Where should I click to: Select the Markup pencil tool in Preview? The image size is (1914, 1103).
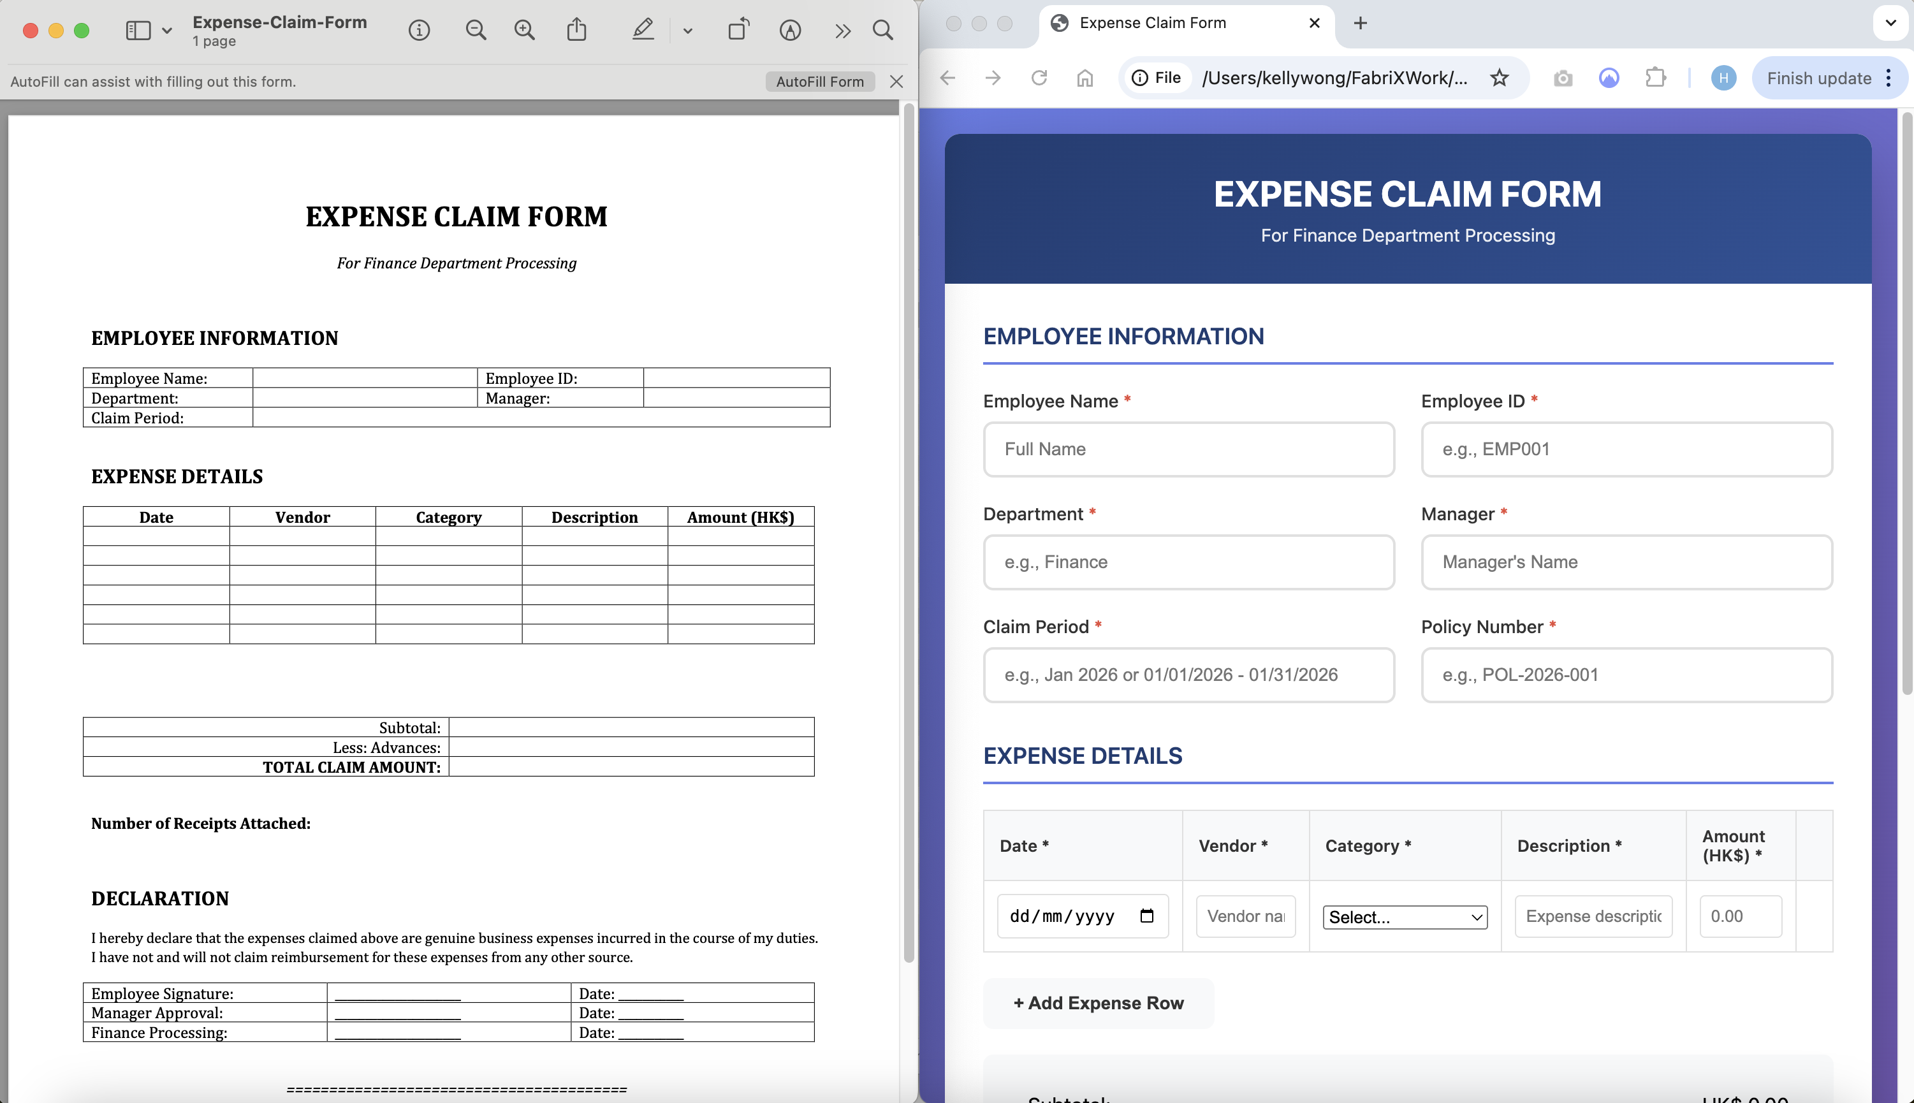pos(643,29)
